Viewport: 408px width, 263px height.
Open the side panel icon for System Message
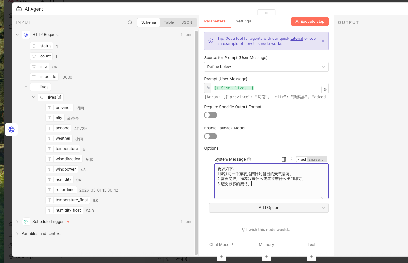(284, 159)
